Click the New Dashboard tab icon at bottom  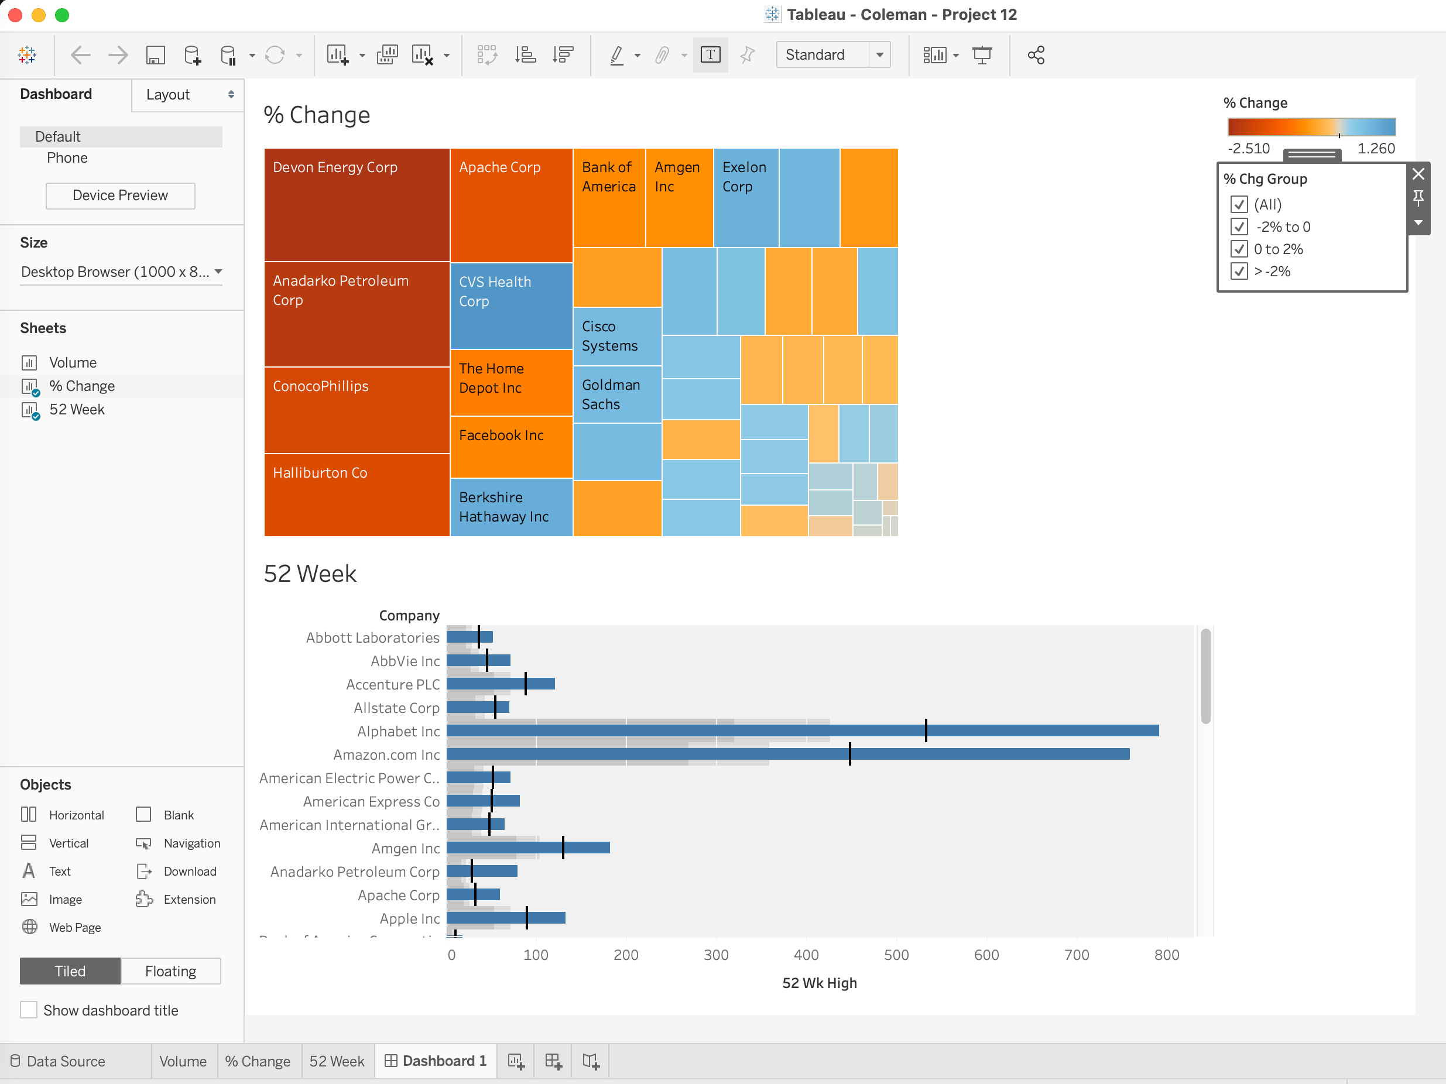tap(553, 1061)
